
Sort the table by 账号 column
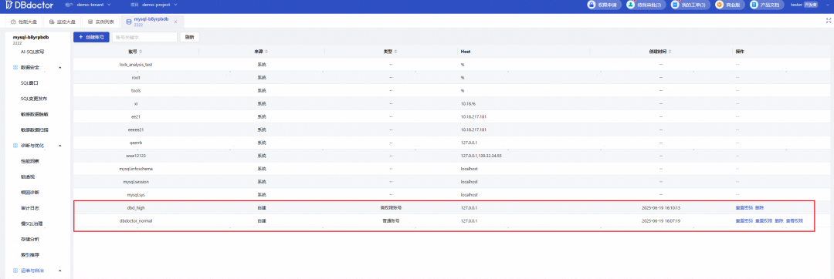coord(141,52)
